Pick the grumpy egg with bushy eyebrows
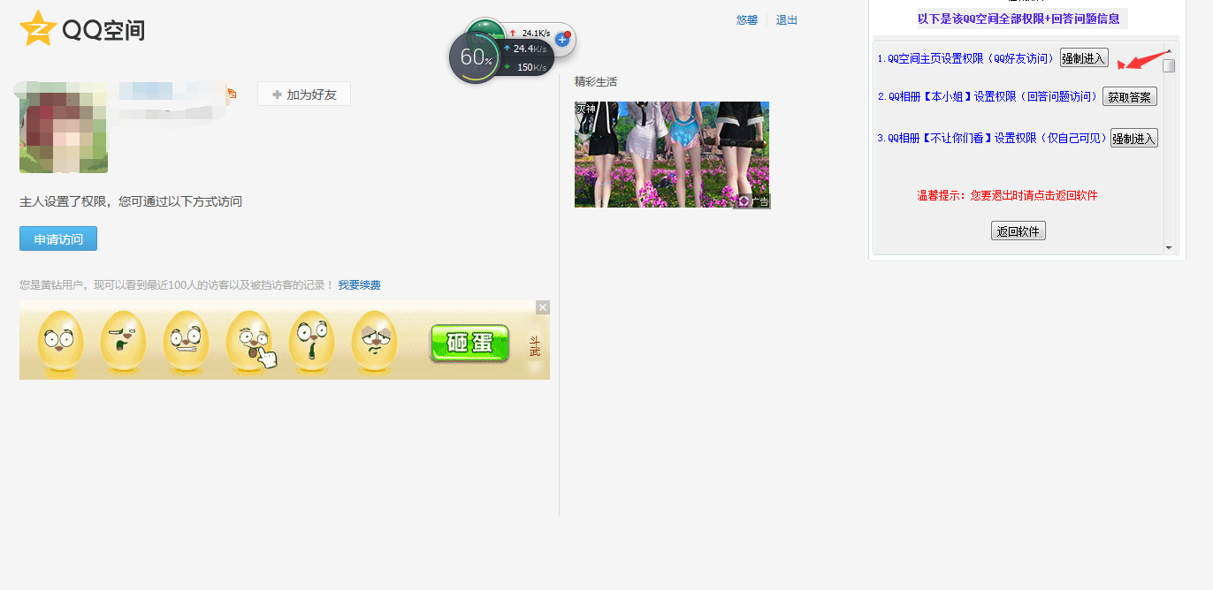 point(374,340)
